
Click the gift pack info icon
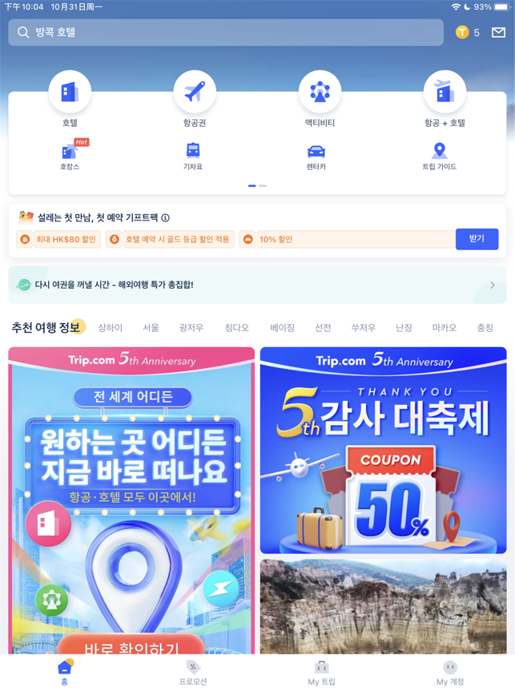[165, 217]
